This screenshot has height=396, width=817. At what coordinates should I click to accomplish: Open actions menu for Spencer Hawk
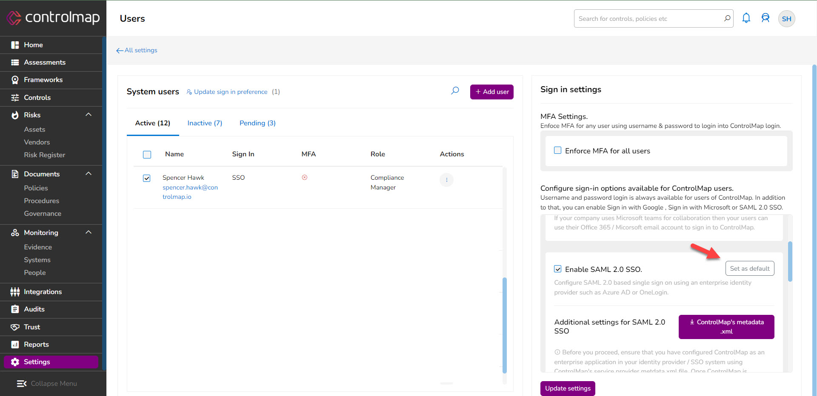[446, 180]
